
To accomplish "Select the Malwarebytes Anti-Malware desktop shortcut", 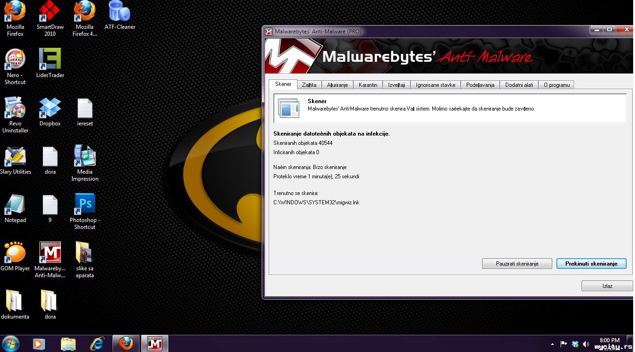I will [50, 260].
